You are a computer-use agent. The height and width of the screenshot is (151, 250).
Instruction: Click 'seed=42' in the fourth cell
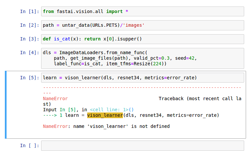coord(185,58)
